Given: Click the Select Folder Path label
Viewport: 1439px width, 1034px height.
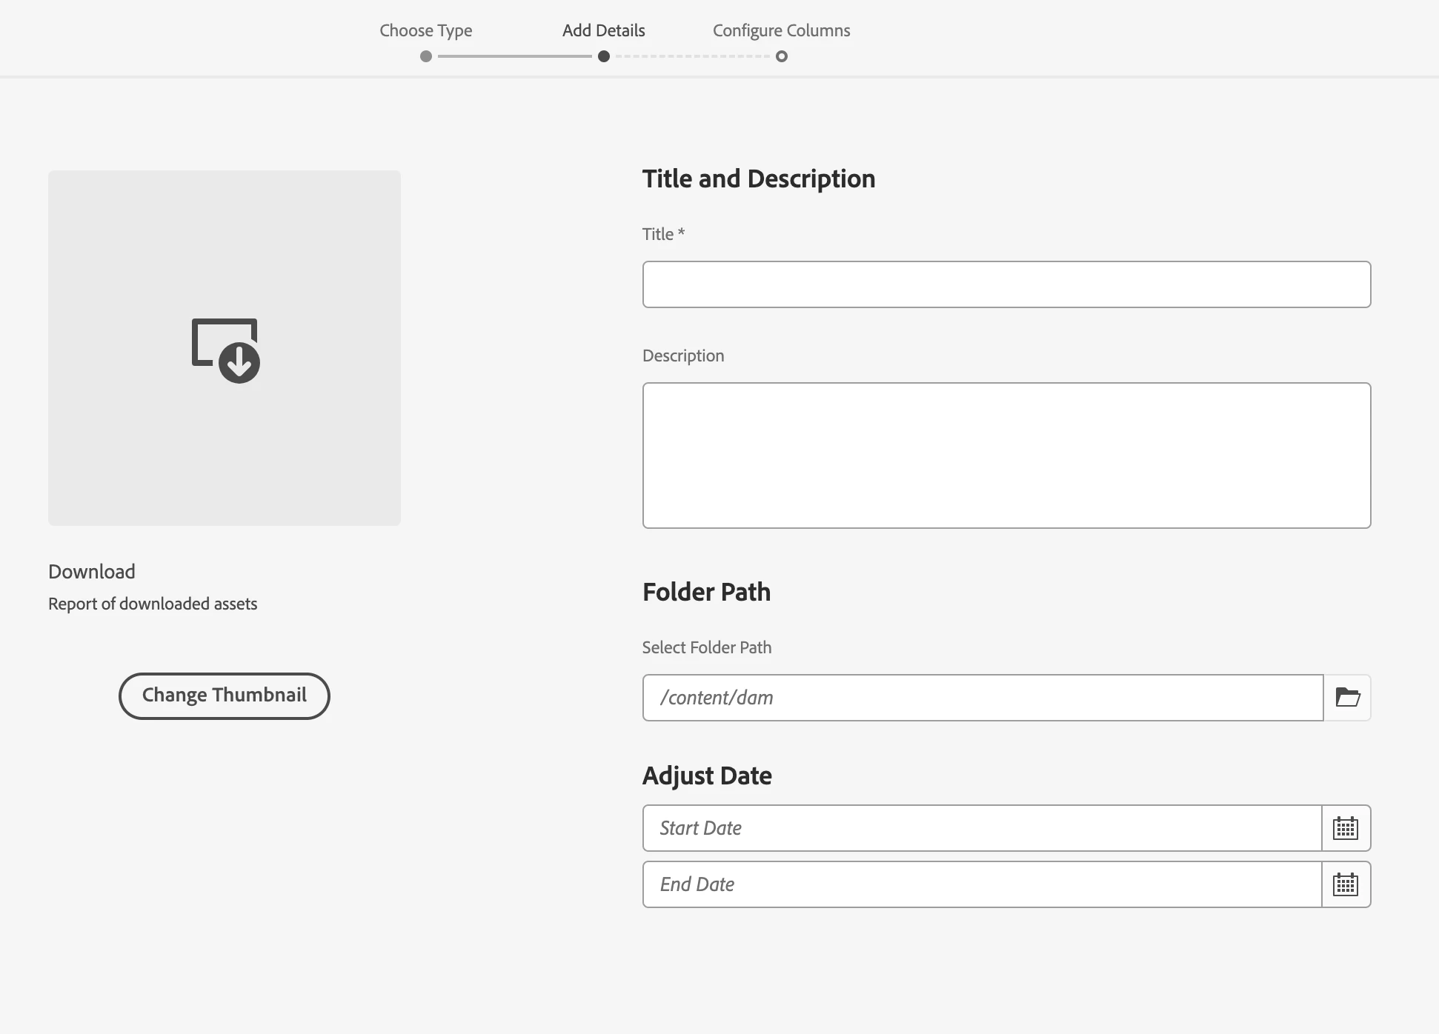Looking at the screenshot, I should coord(707,647).
